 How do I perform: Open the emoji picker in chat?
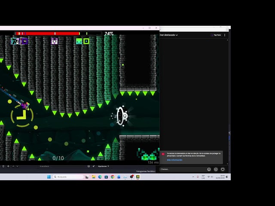(209, 170)
